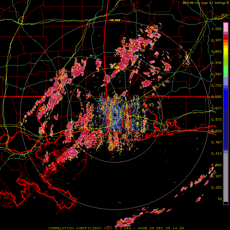Select the 0.413 legend value
Screen dimensions: 230x230
pos(216,154)
